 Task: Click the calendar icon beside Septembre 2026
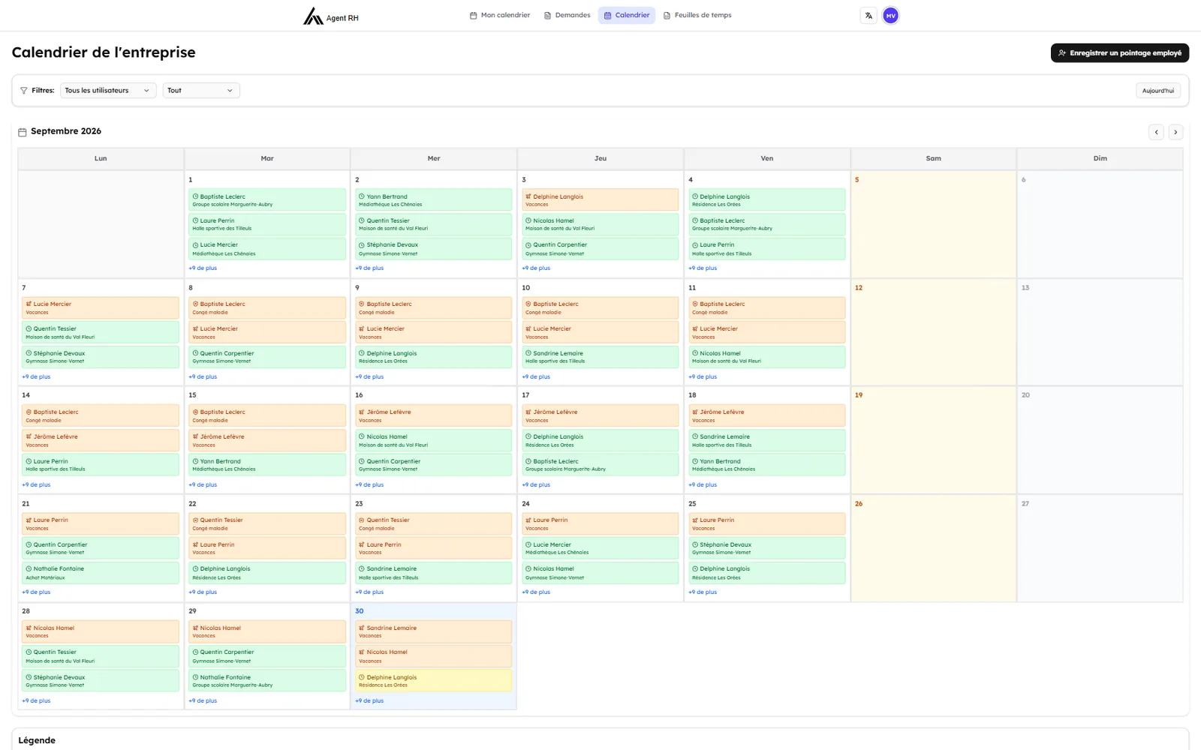coord(23,132)
